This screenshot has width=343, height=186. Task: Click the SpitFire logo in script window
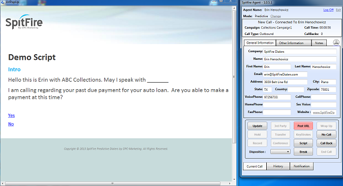[x=24, y=22]
